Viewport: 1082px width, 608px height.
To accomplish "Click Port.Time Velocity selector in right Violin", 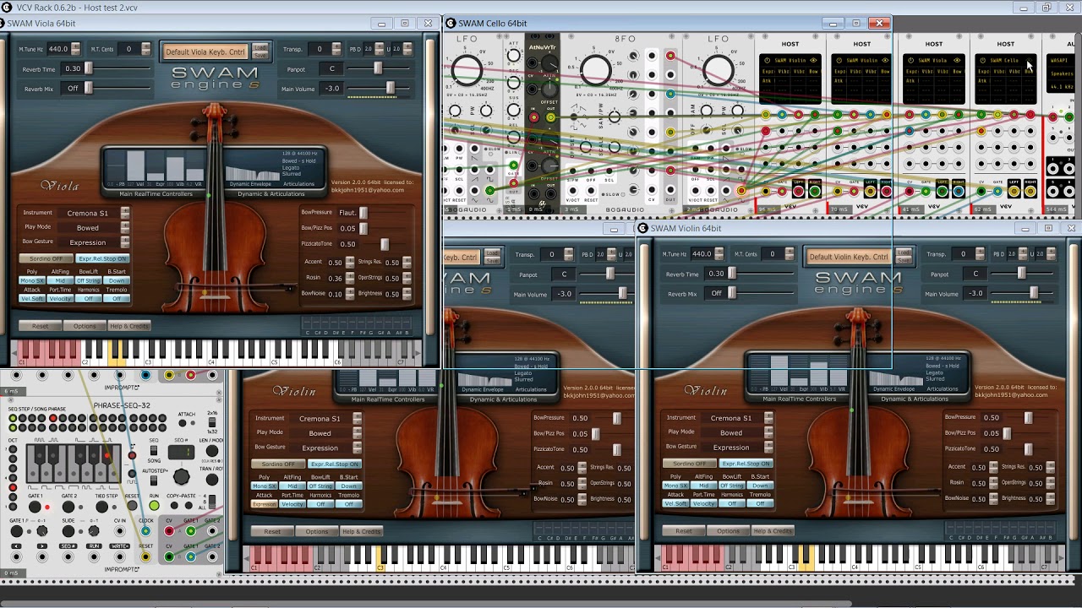I will pos(703,503).
